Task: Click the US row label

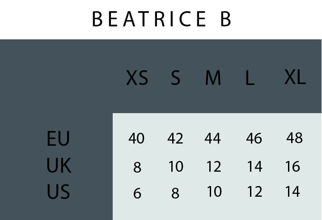Action: pos(58,193)
